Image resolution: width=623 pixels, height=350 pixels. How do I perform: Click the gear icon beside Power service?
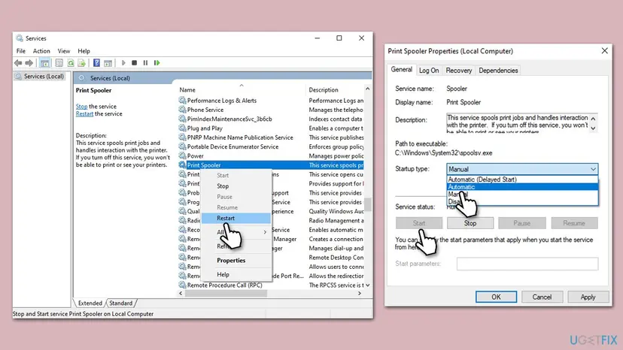coord(182,156)
